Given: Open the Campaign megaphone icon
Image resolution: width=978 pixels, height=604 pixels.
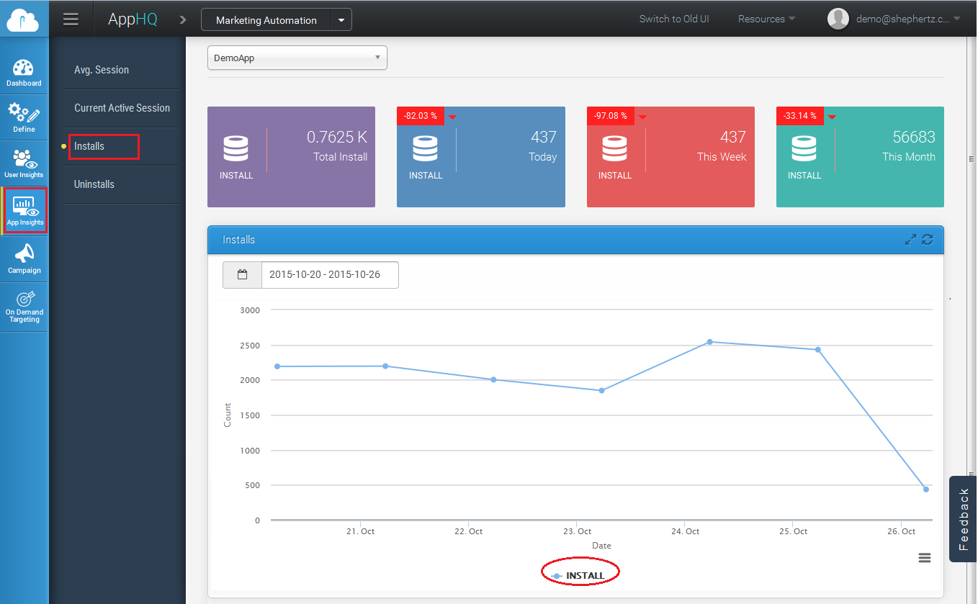Looking at the screenshot, I should (24, 258).
